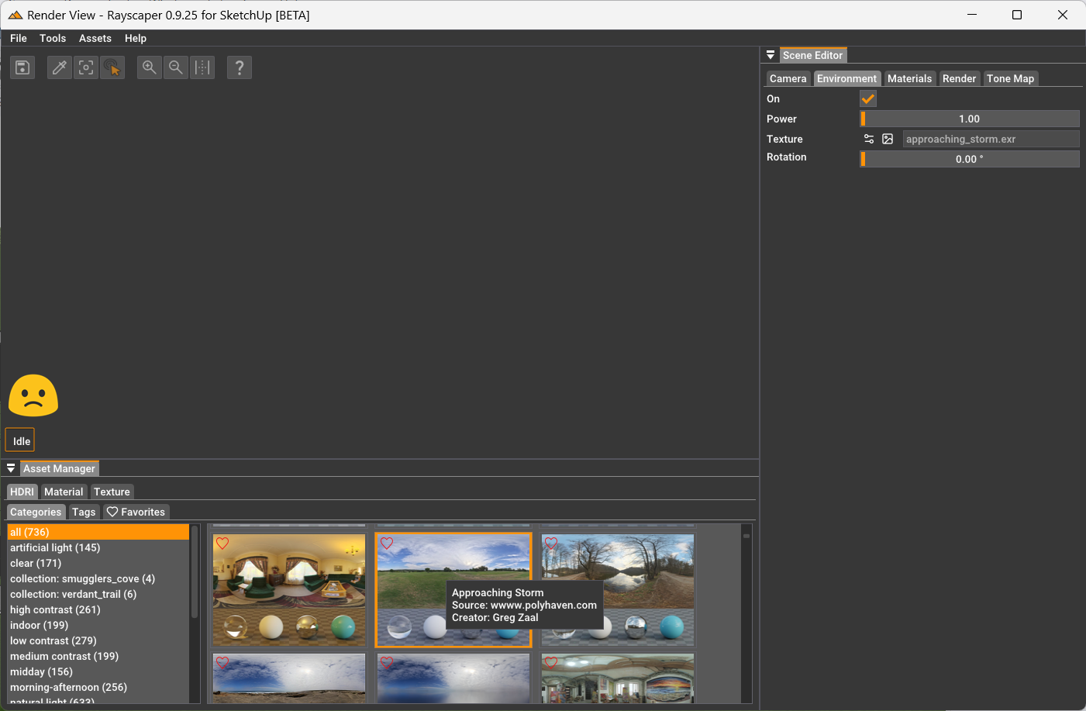1086x711 pixels.
Task: Toggle the environment On checkbox
Action: pyautogui.click(x=868, y=98)
